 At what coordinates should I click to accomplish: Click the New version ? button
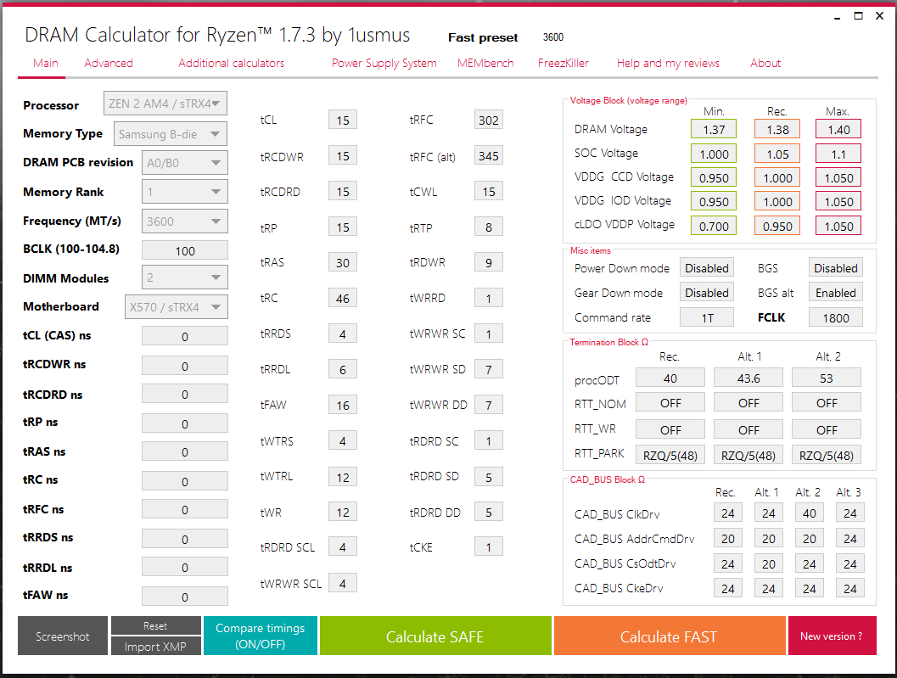832,636
